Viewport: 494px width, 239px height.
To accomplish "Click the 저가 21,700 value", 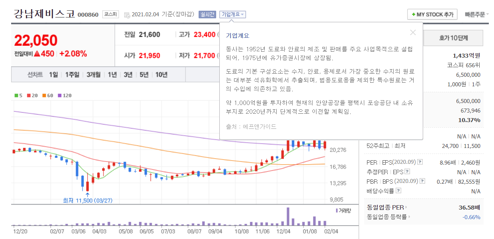I will (x=205, y=56).
